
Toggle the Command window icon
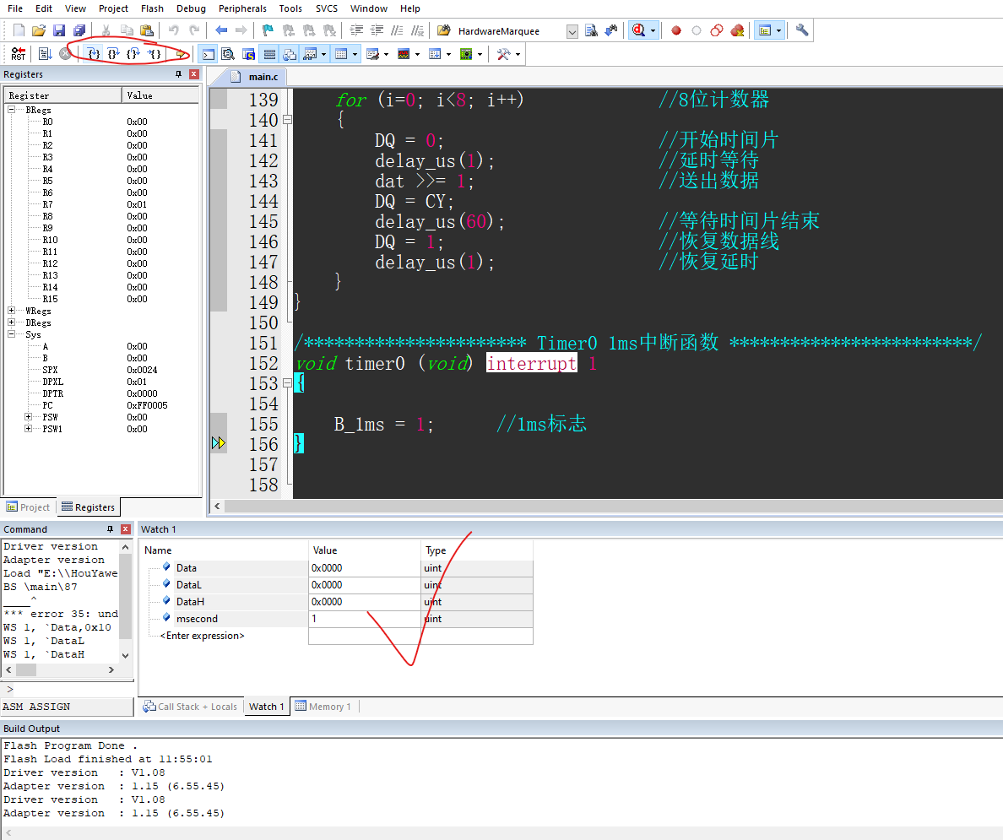point(209,54)
